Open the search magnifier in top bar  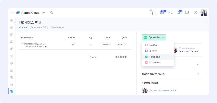coord(51,12)
